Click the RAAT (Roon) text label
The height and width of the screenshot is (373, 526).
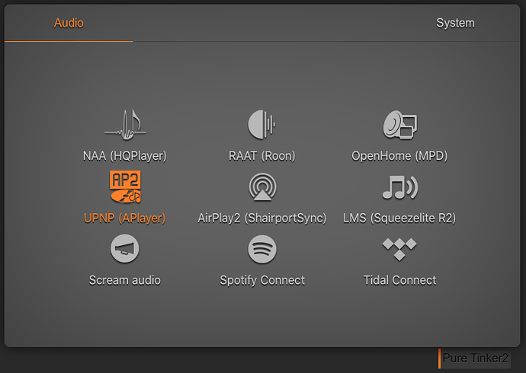pyautogui.click(x=262, y=156)
